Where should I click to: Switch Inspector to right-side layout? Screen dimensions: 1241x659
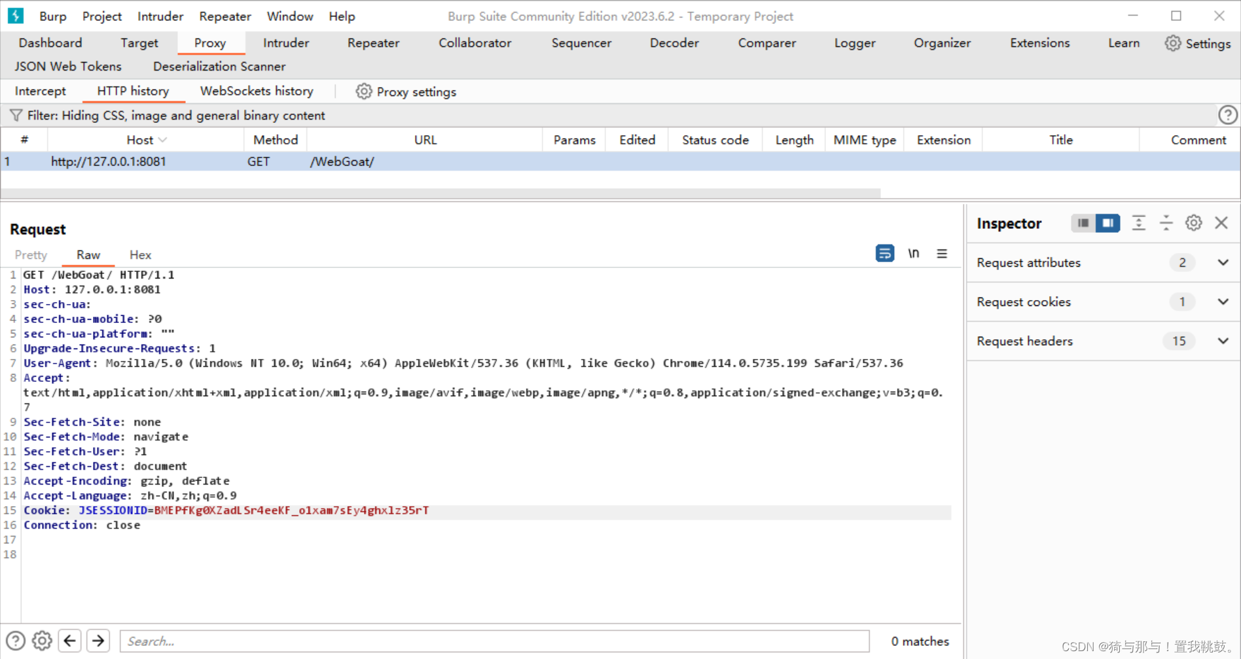pos(1107,223)
